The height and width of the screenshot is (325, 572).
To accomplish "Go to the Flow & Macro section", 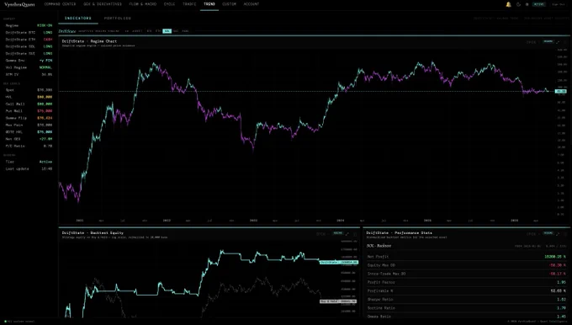I will (x=143, y=4).
